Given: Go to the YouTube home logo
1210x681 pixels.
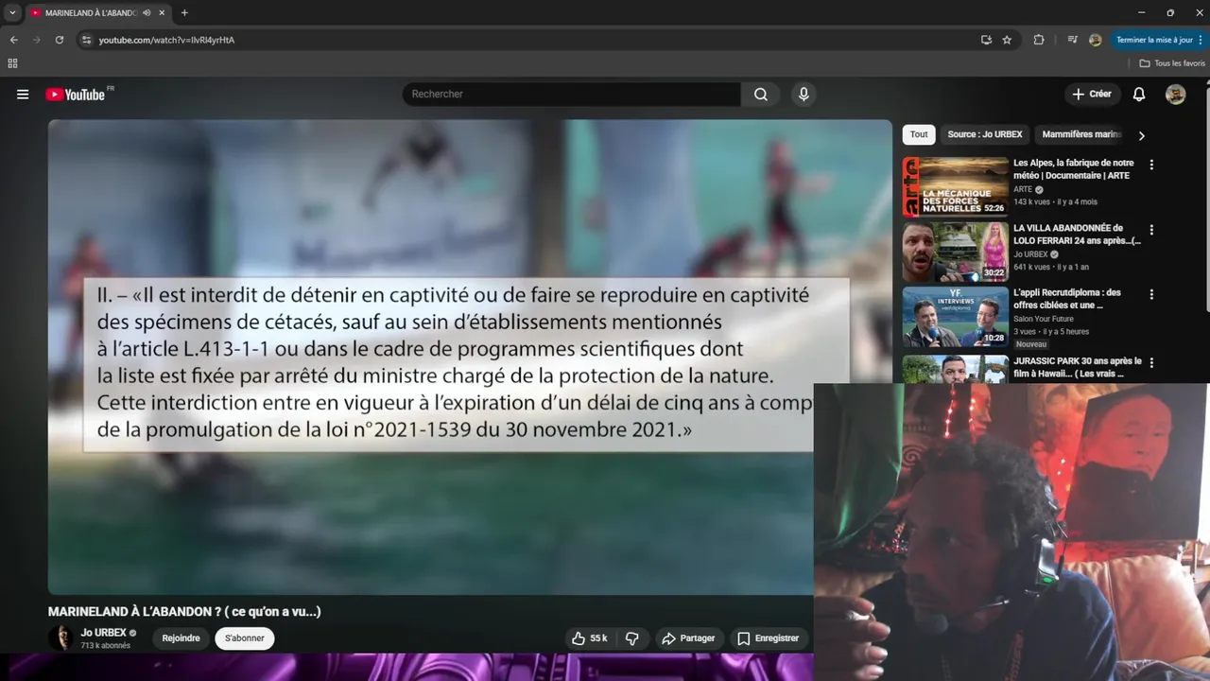Looking at the screenshot, I should (x=76, y=95).
